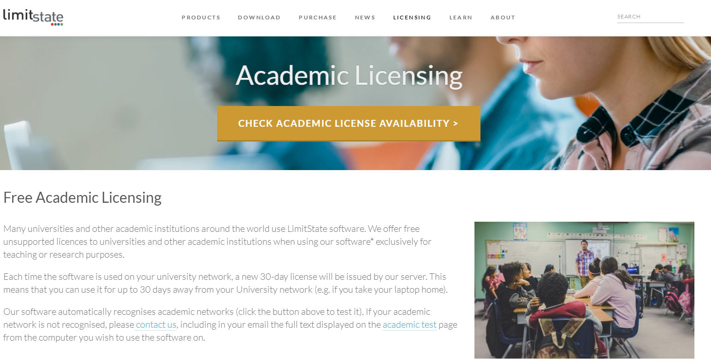Click the colored dots under logo
This screenshot has width=711, height=360.
click(x=56, y=24)
